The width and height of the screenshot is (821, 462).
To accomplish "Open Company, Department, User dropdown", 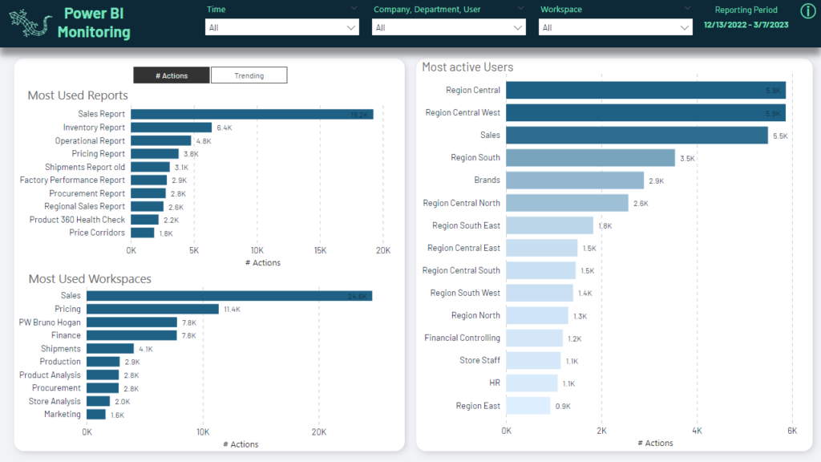I will click(449, 28).
